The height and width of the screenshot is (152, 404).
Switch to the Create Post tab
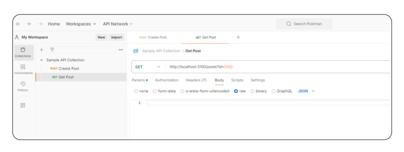point(153,37)
